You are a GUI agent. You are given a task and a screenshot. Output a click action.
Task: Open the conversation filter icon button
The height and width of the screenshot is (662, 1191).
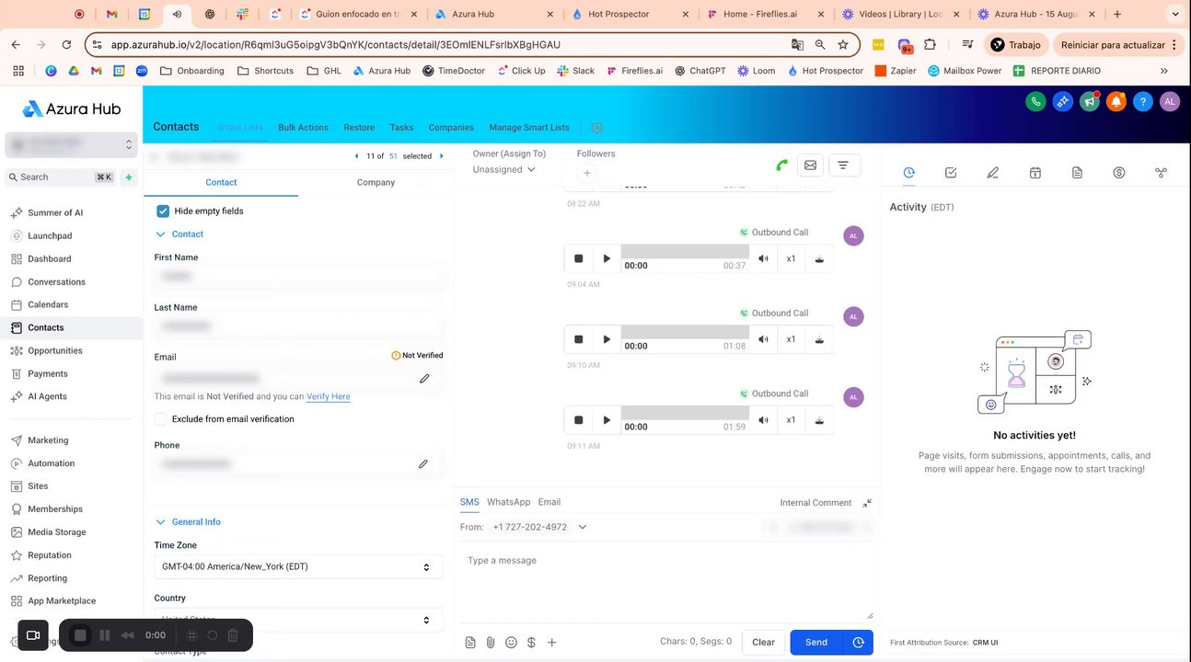pos(844,165)
